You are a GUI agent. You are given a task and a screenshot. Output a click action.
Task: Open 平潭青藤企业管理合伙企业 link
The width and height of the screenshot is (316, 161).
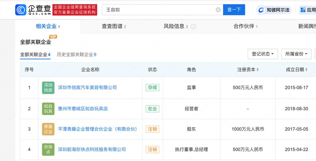[x=97, y=129]
